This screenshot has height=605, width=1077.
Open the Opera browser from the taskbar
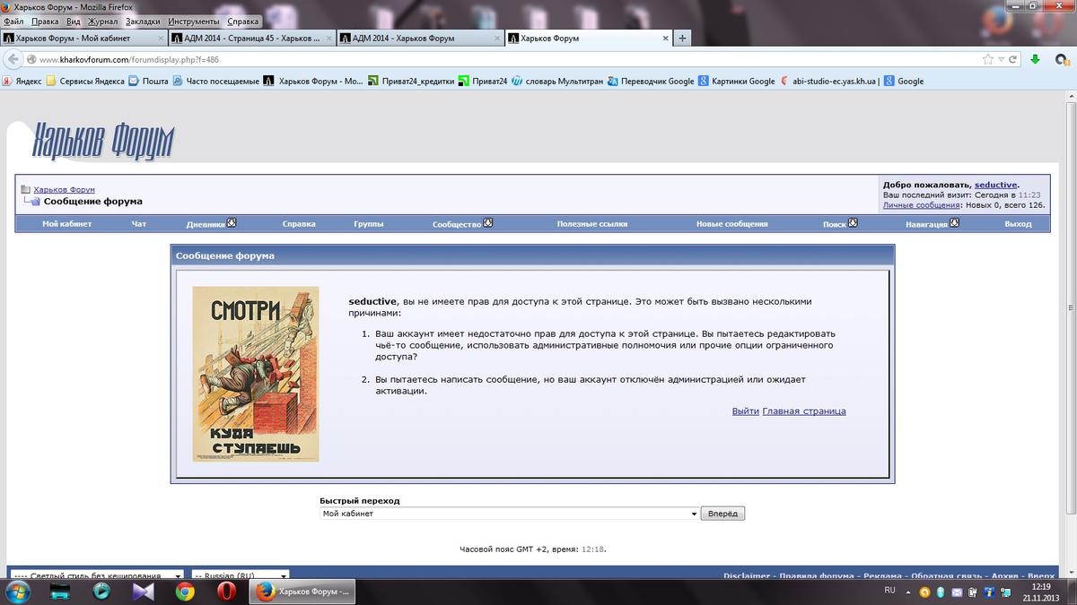226,592
